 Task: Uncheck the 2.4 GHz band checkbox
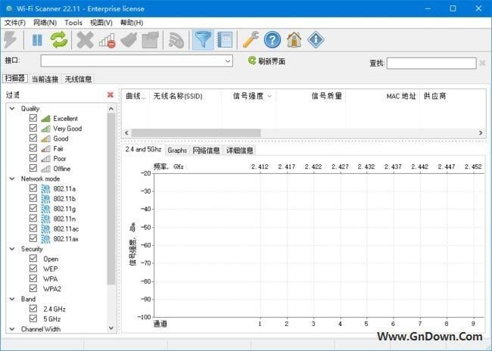33,309
